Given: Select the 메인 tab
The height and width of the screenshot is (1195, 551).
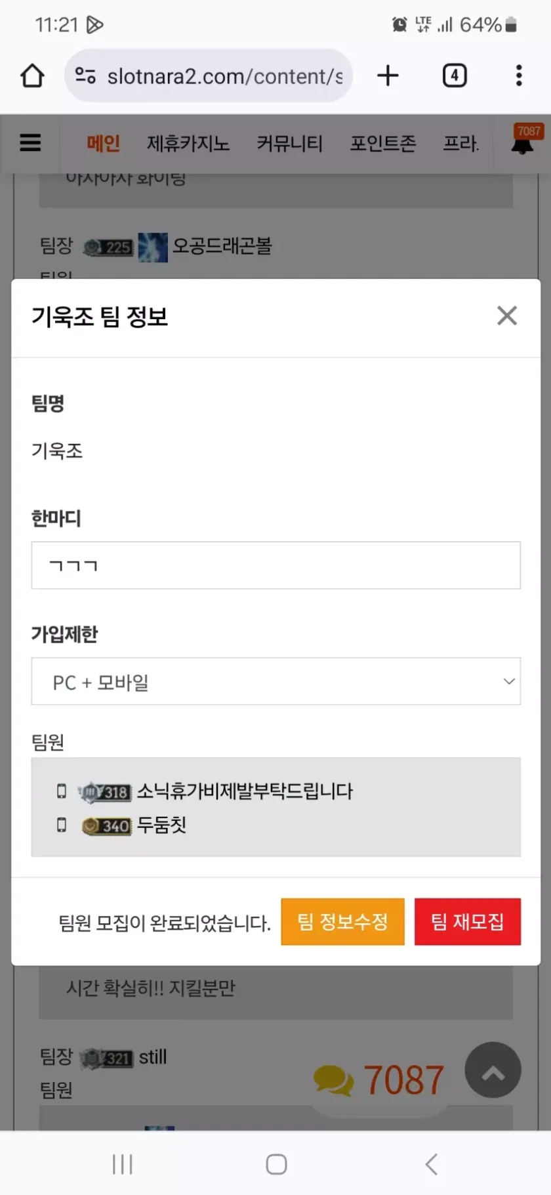Looking at the screenshot, I should [x=103, y=143].
